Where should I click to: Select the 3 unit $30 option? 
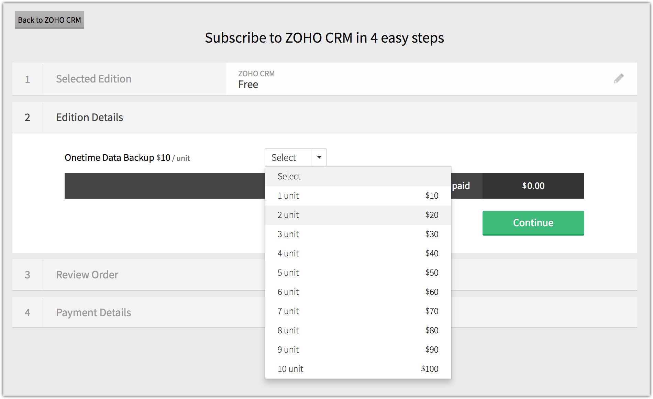tap(358, 234)
